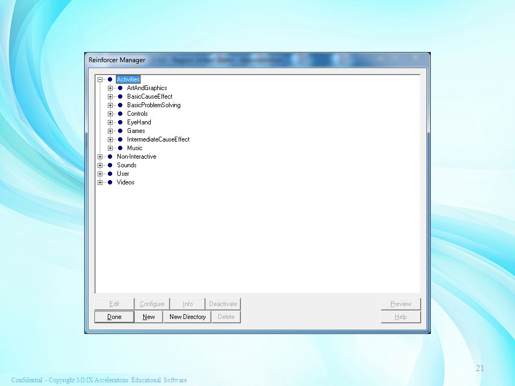Click the Info button
Viewport: 515px width, 386px height.
(x=188, y=304)
